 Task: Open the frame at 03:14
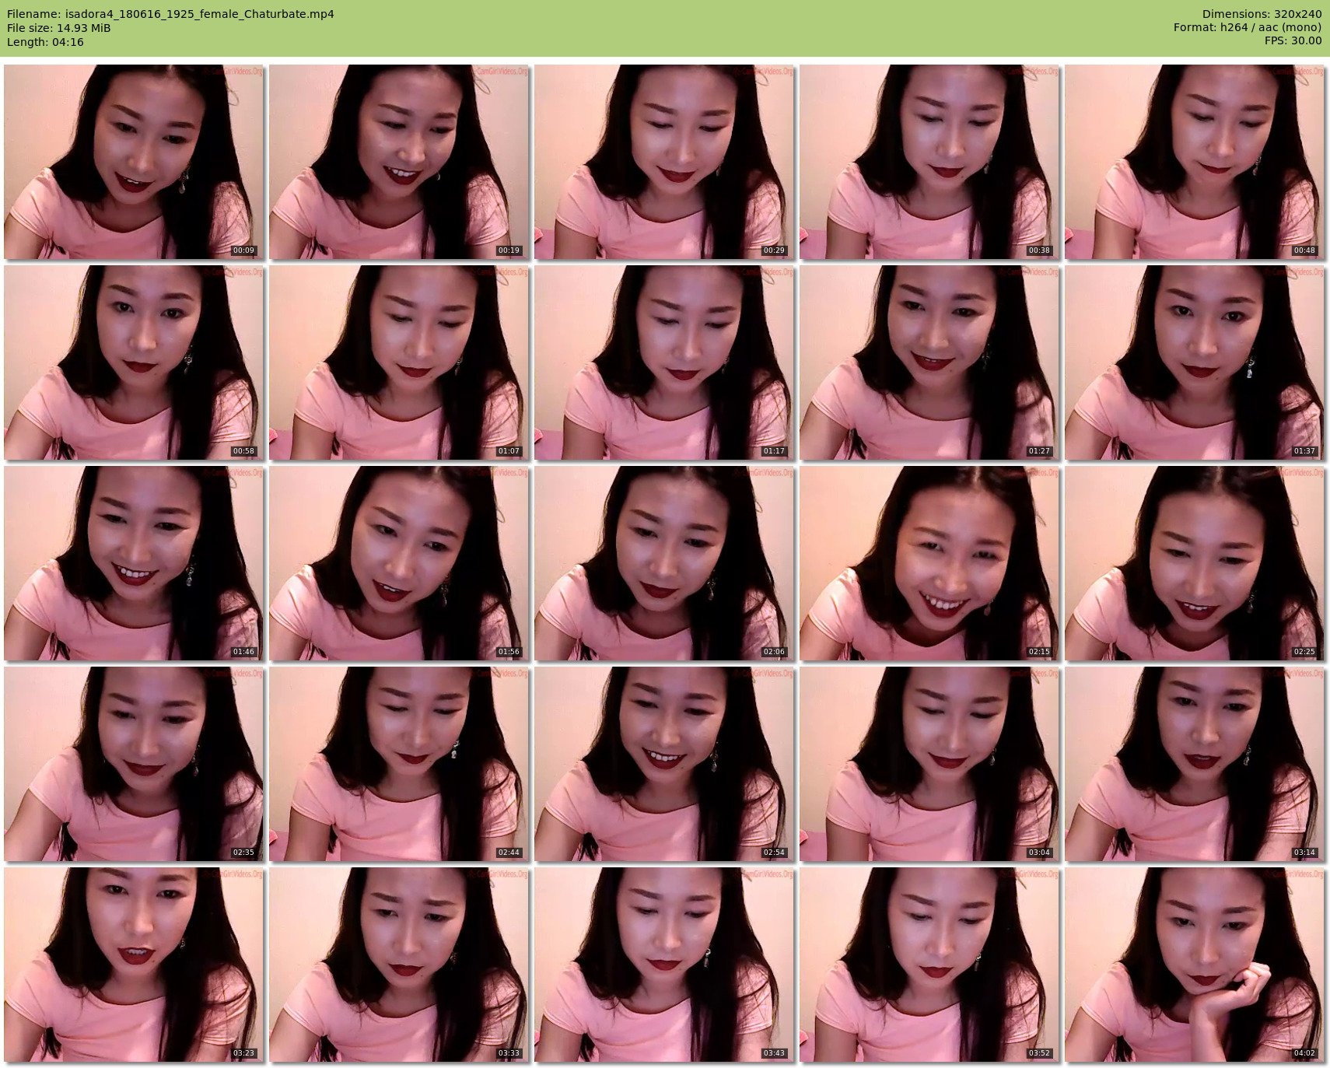pyautogui.click(x=1194, y=764)
